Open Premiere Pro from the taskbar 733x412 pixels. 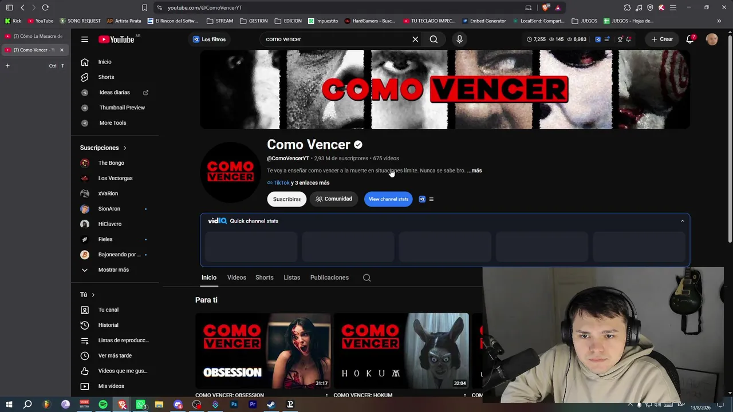tap(253, 405)
